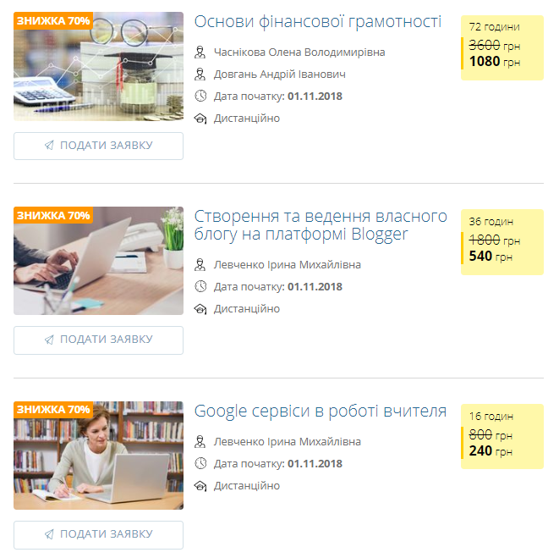Submit an application for the Google сервіси course
Image resolution: width=559 pixels, height=558 pixels.
[98, 535]
